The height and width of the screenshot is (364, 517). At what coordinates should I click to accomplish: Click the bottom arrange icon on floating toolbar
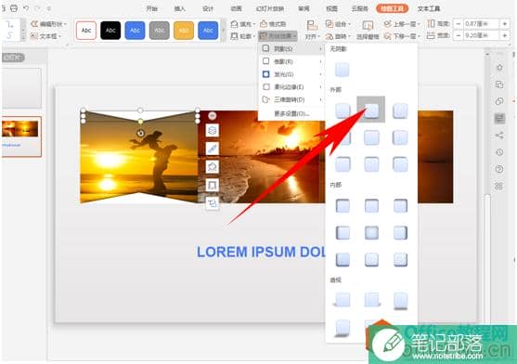212,203
